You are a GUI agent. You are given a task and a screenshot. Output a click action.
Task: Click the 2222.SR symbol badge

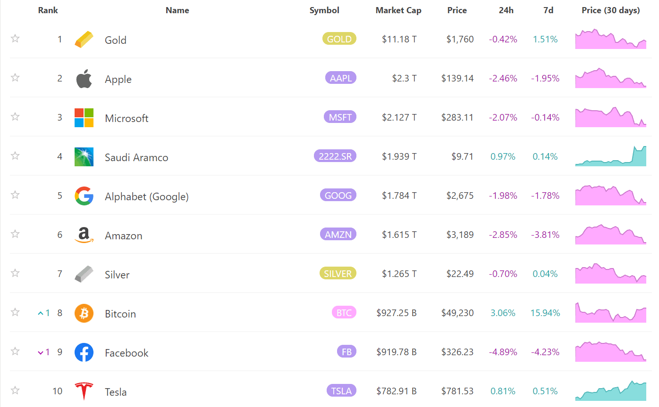335,156
